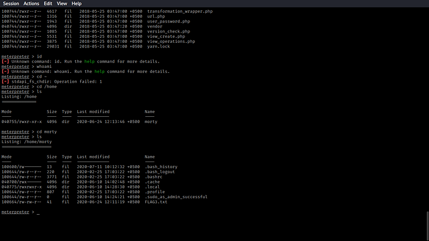Click the yarn.lock file name

[x=159, y=46]
